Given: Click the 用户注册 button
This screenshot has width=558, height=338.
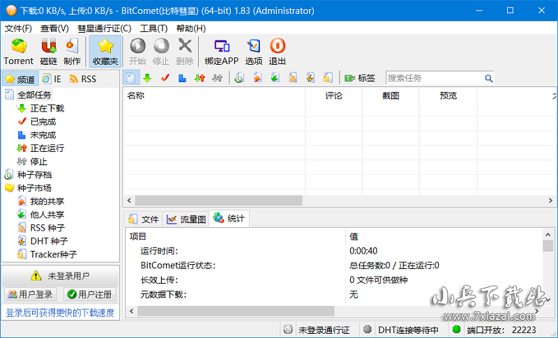Looking at the screenshot, I should (90, 294).
